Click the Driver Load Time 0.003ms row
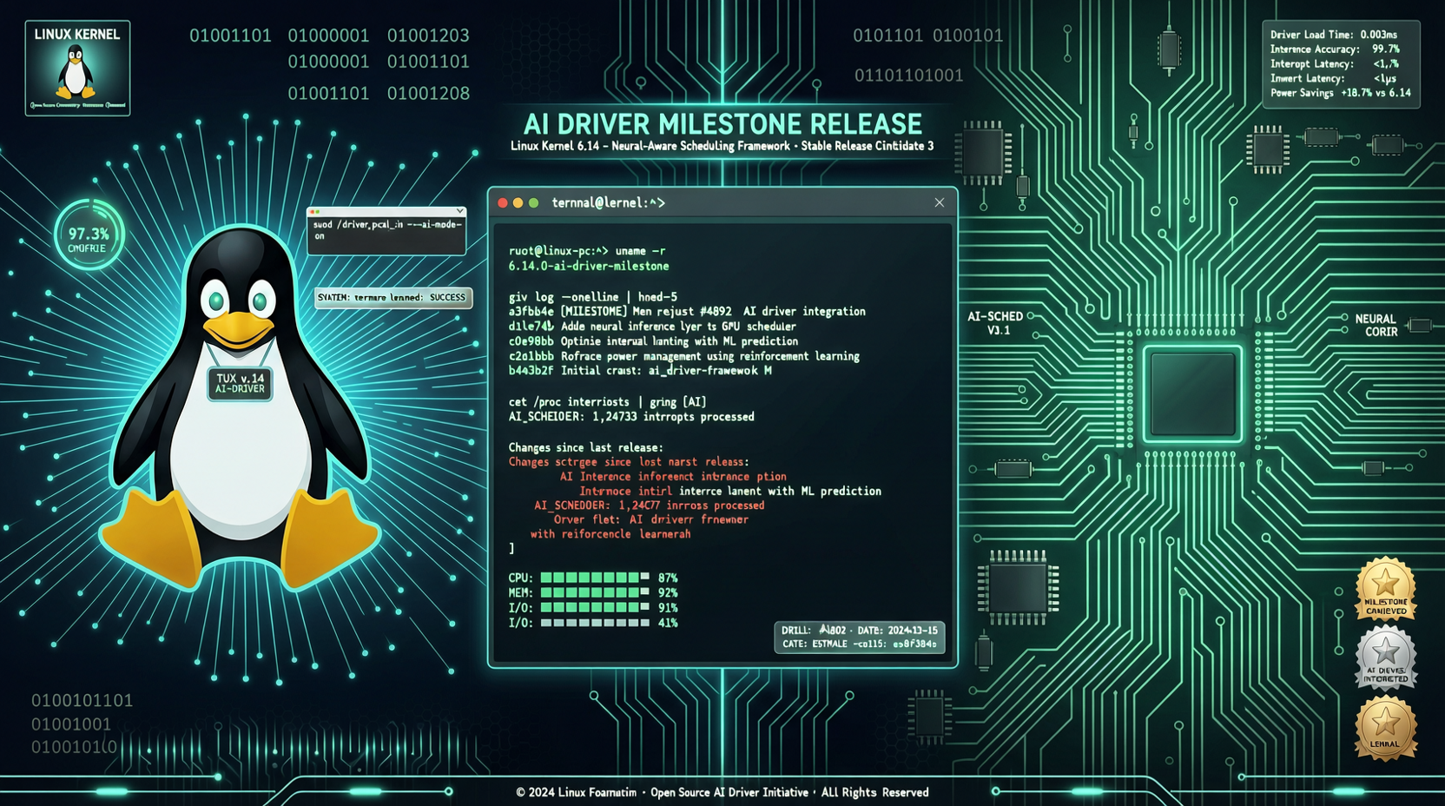 (1334, 35)
